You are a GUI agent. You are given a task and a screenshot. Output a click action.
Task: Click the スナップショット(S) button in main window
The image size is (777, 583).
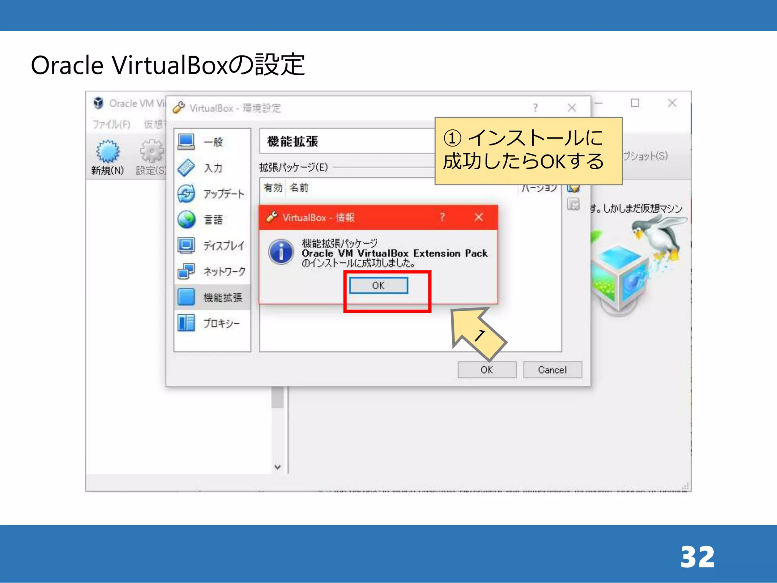click(x=645, y=156)
